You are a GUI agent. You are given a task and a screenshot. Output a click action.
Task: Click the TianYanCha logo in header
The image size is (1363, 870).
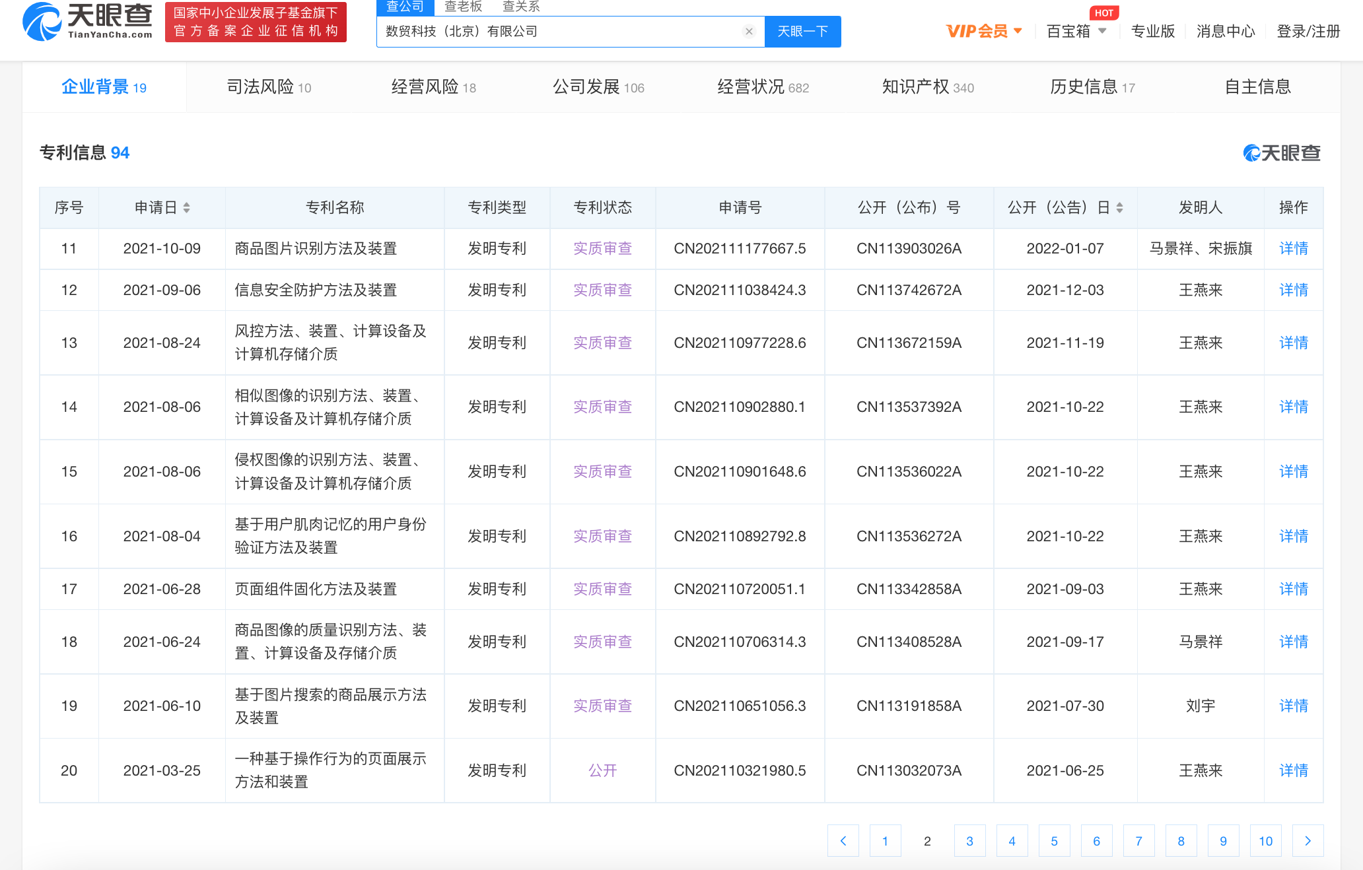coord(87,22)
